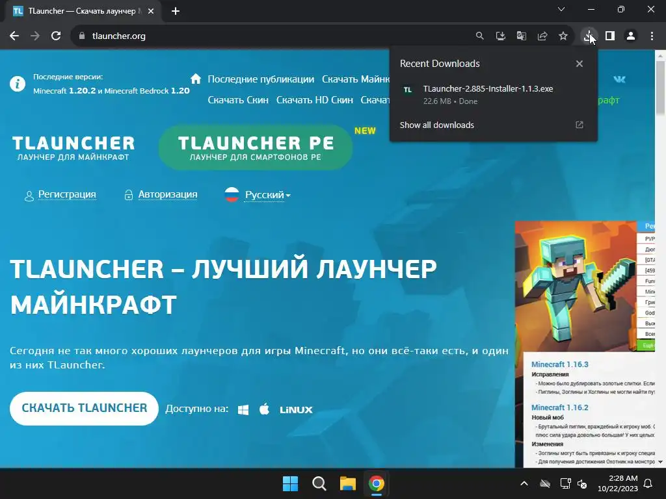Open the Последние публикации menu item
Image resolution: width=666 pixels, height=499 pixels.
(x=261, y=79)
